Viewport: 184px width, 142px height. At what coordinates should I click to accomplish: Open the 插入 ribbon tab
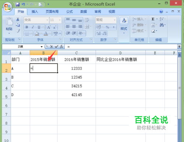click(35, 11)
